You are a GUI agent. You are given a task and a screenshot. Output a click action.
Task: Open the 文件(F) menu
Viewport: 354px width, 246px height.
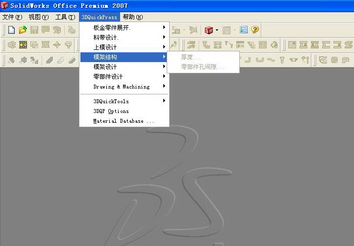12,17
